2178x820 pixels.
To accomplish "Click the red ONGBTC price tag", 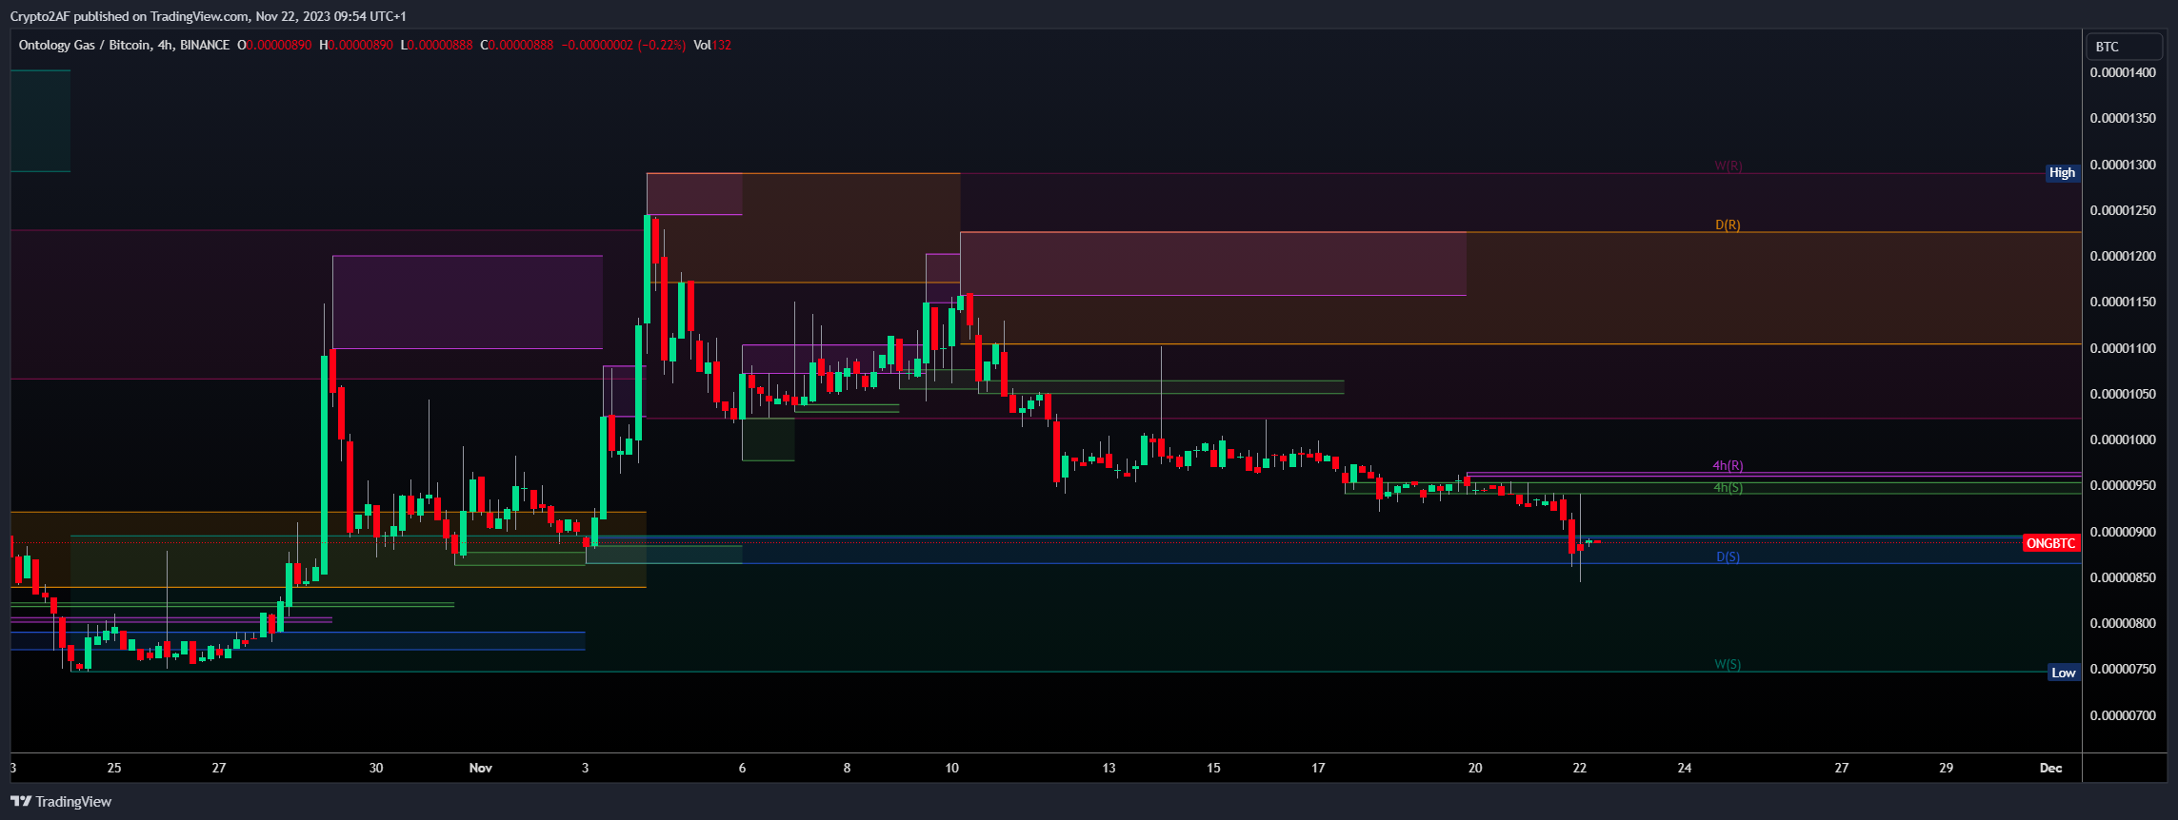I will click(2051, 543).
